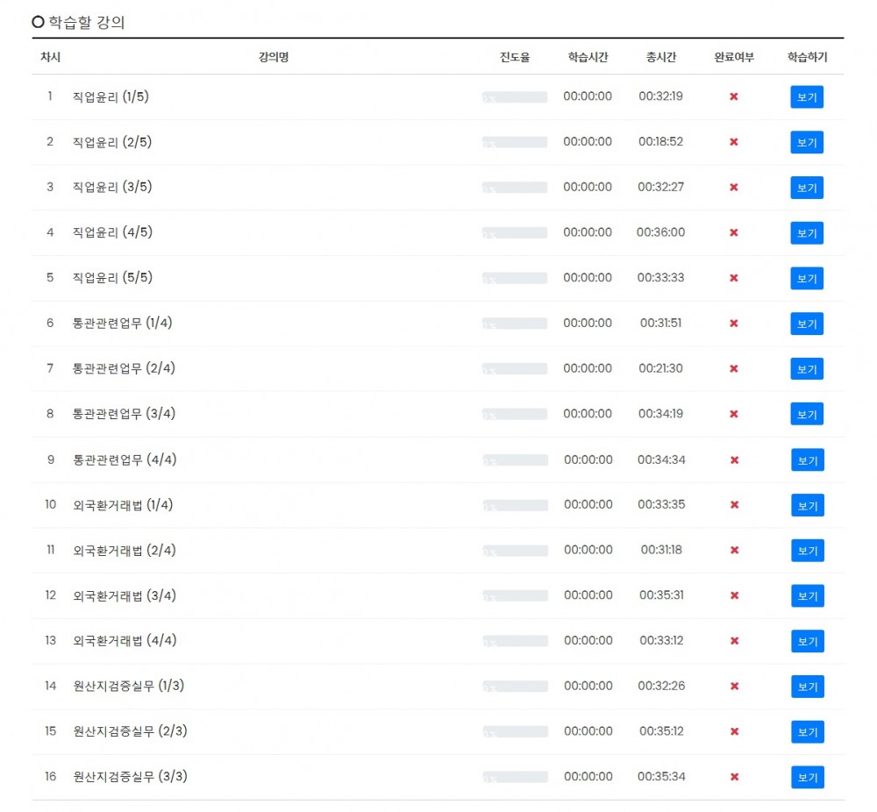Image resolution: width=877 pixels, height=812 pixels.
Task: Click lecture title 외국환거래법 (1/4)
Action: pos(123,505)
